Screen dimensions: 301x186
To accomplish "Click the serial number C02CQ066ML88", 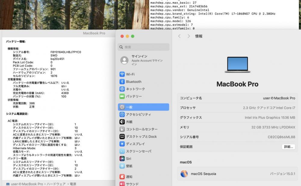I will pos(281,137).
